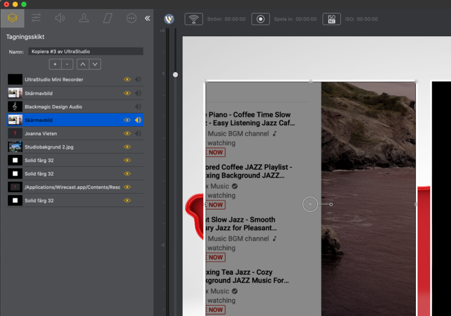Toggle visibility of Studiobakgrund 2.jpg layer
The width and height of the screenshot is (451, 316).
click(x=127, y=147)
